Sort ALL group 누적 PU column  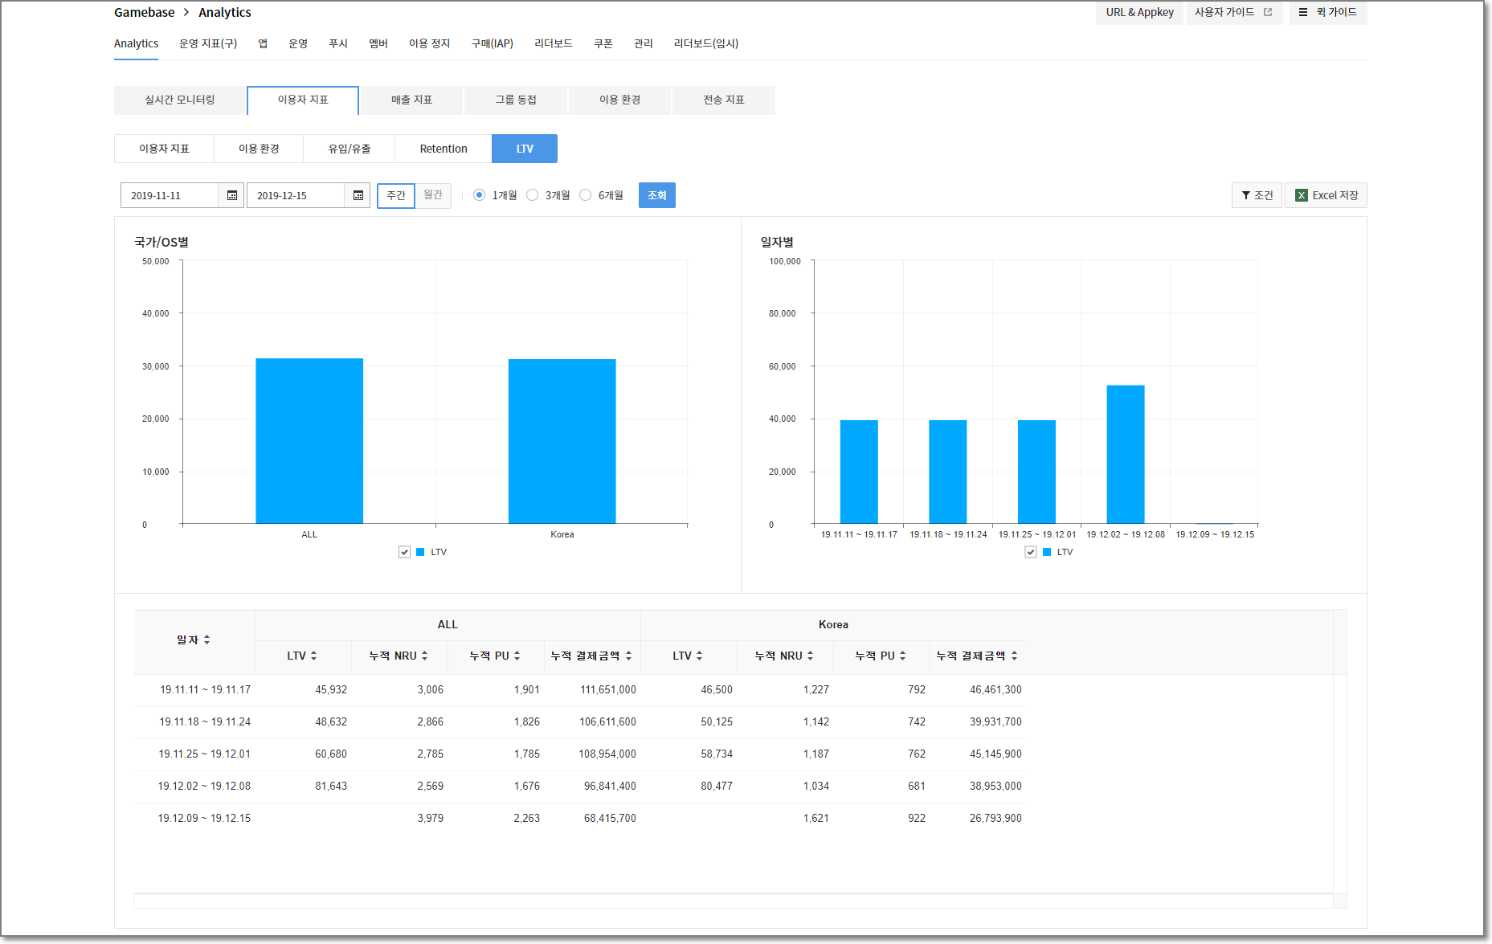tap(517, 656)
